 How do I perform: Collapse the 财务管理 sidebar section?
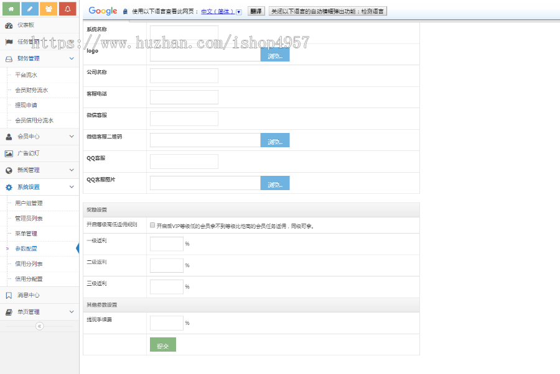click(39, 60)
